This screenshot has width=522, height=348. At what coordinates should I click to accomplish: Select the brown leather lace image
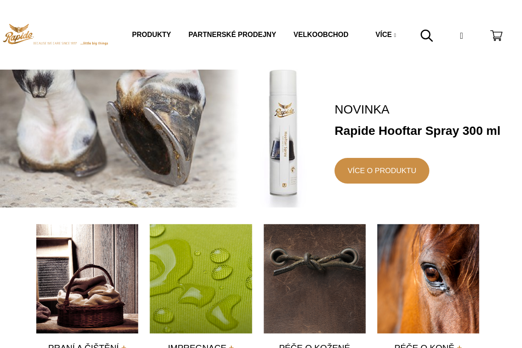tap(315, 279)
